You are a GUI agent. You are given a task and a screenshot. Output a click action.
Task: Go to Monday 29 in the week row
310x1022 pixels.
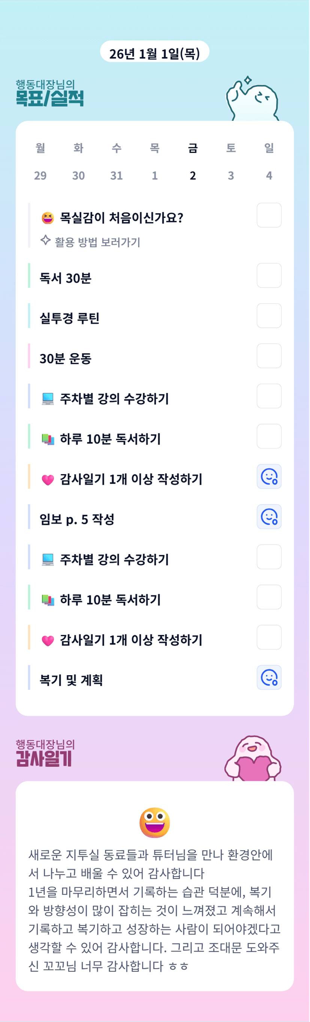40,175
